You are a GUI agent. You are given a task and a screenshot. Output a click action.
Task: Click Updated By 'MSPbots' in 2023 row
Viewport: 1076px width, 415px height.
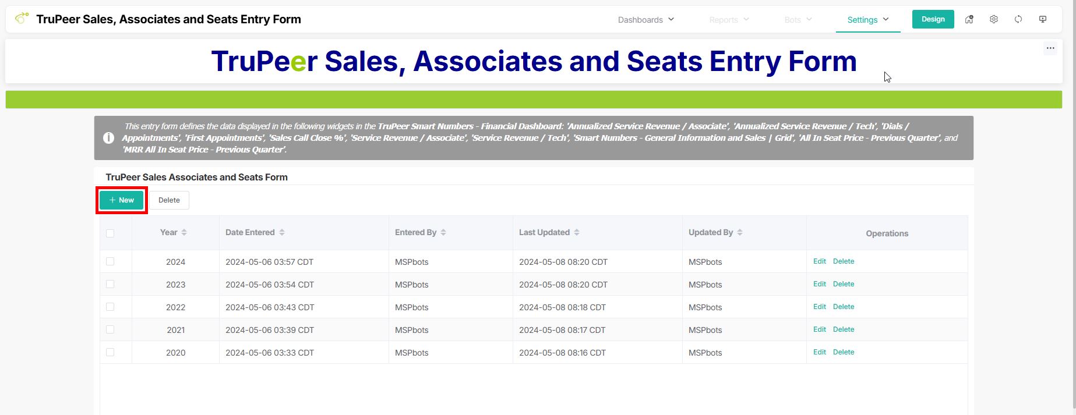point(705,285)
